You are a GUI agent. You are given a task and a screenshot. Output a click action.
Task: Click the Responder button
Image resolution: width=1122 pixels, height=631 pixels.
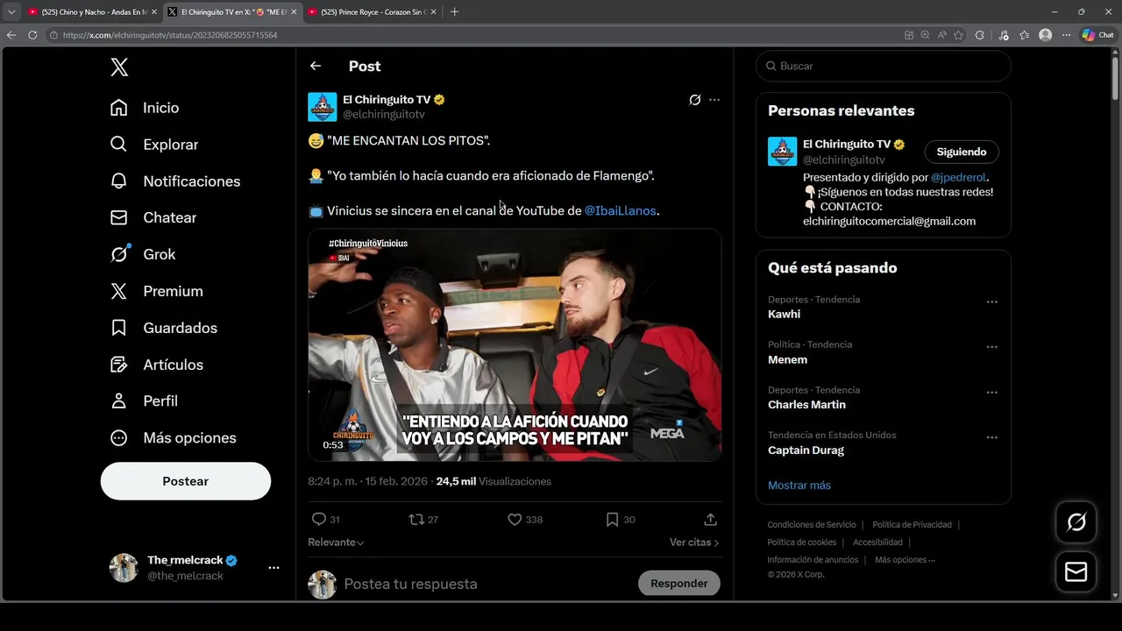pyautogui.click(x=679, y=584)
